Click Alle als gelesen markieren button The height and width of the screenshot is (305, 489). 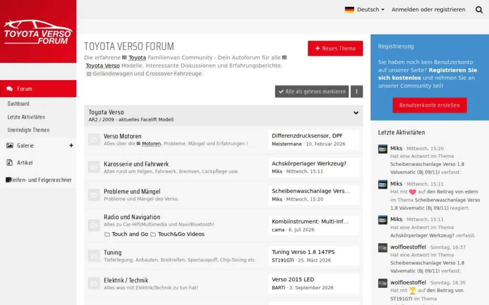(x=312, y=91)
